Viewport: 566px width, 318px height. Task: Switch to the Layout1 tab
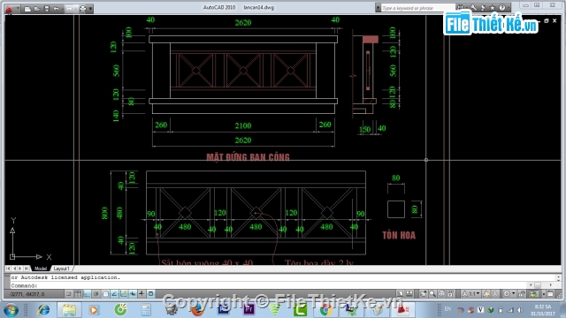tap(61, 269)
